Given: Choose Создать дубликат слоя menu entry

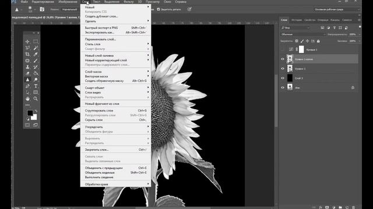Looking at the screenshot, I should point(115,16).
